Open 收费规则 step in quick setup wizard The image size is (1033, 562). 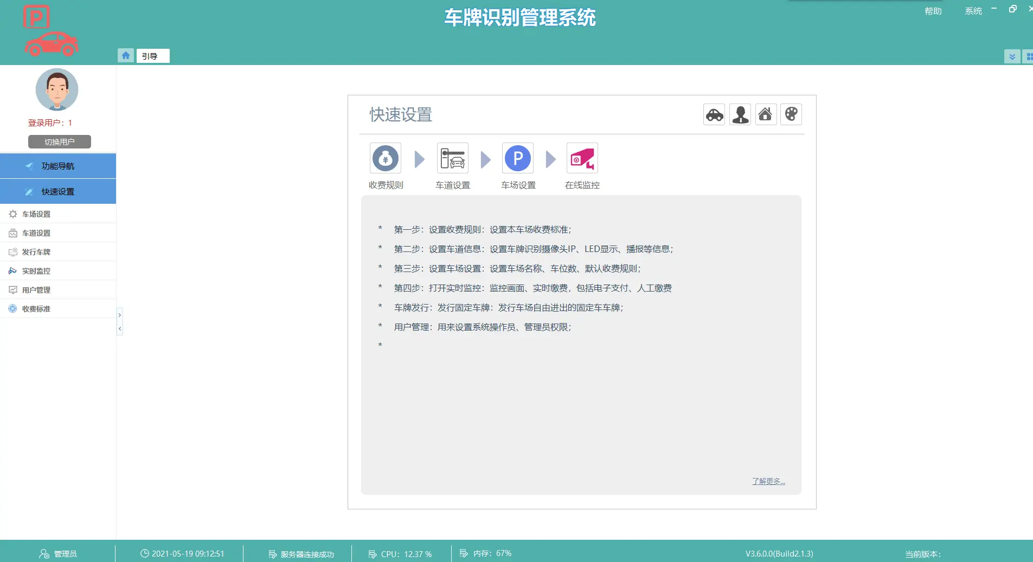click(x=385, y=158)
